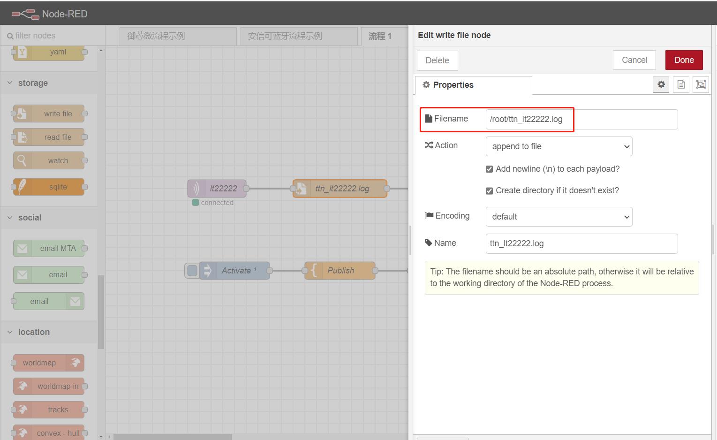Open node appearance settings icon
Viewport: 717px width, 440px height.
(701, 84)
